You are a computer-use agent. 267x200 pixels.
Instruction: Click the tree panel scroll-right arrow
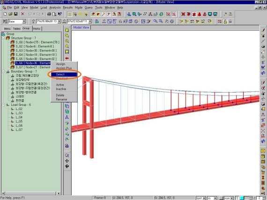click(59, 193)
